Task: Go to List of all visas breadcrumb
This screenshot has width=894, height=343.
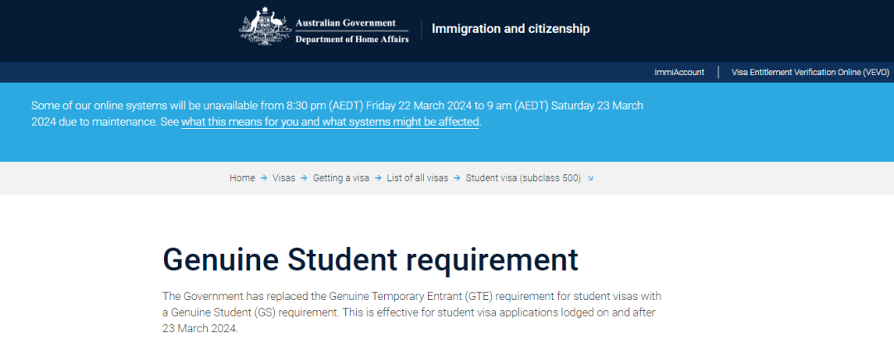Action: 417,178
